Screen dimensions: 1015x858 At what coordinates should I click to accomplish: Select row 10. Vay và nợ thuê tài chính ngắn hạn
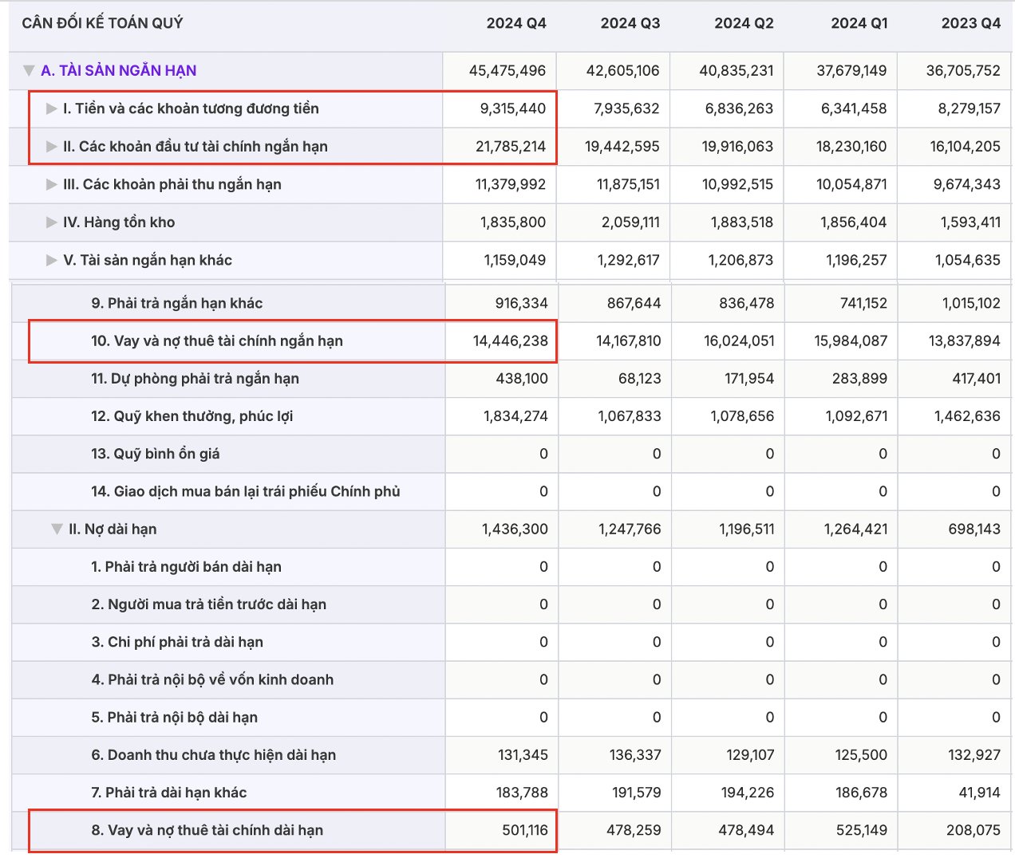coord(216,341)
